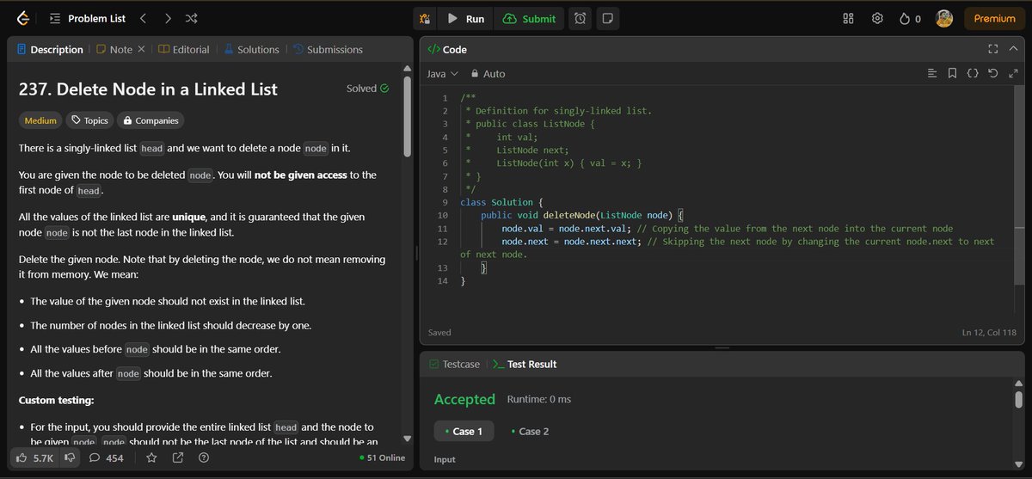Like the problem with thumbs up

point(34,458)
